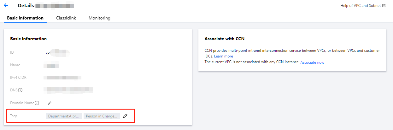The width and height of the screenshot is (393, 130).
Task: Click the DNS info icon
Action: 20,90
